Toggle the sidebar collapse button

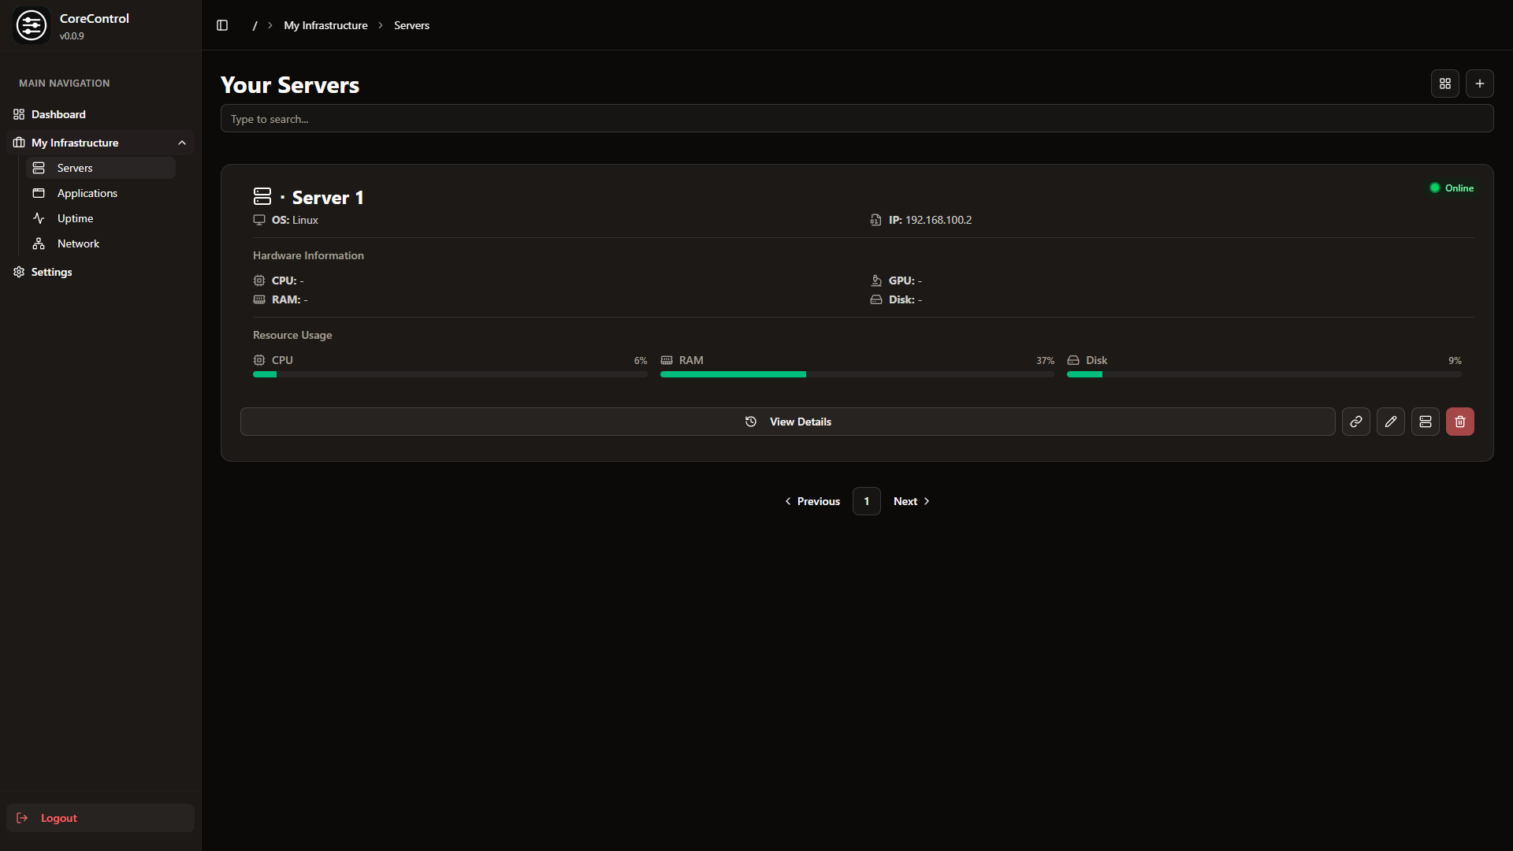[221, 25]
